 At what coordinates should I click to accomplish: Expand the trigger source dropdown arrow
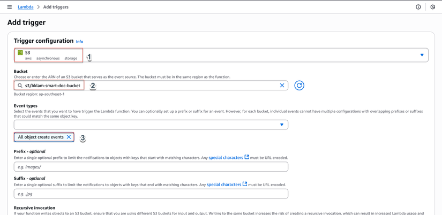coord(422,55)
